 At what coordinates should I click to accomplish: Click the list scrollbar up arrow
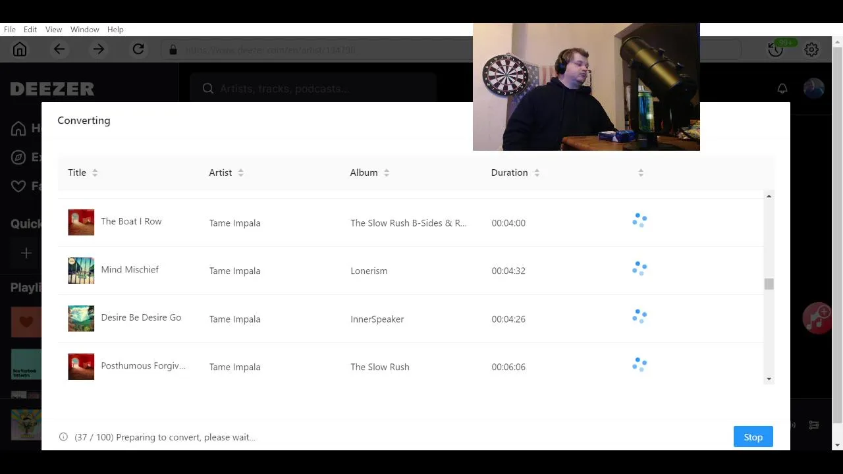click(769, 196)
